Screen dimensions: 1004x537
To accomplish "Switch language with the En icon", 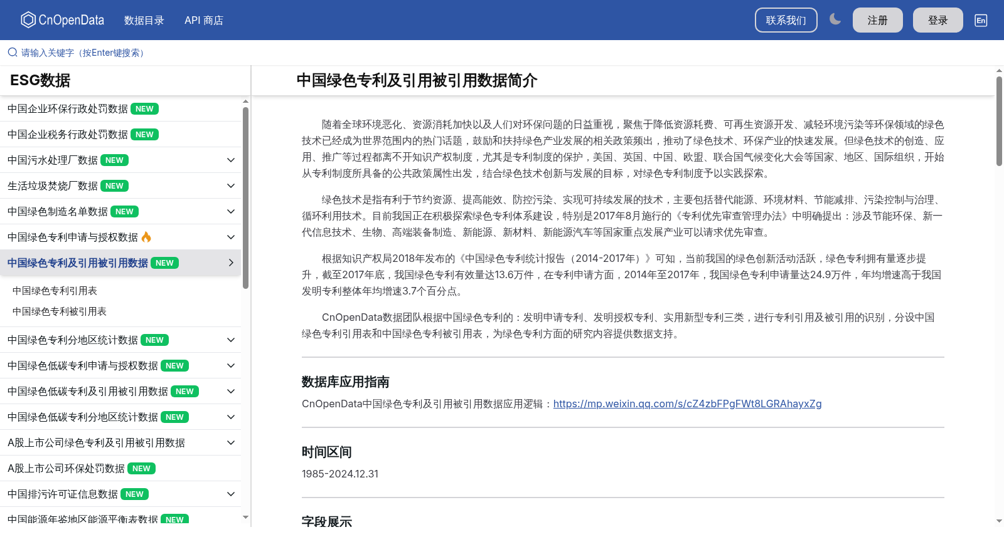I will 981,20.
